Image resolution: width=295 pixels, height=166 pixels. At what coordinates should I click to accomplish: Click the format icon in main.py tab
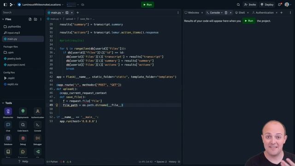pos(67,12)
